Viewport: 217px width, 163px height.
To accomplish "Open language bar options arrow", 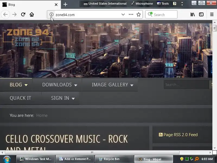I will pyautogui.click(x=182, y=4).
